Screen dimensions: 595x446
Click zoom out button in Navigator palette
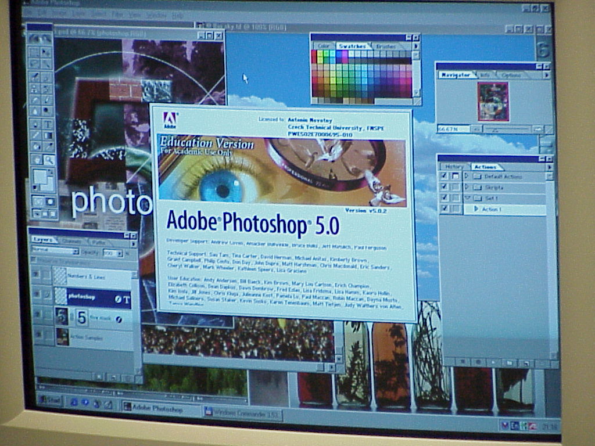click(476, 129)
